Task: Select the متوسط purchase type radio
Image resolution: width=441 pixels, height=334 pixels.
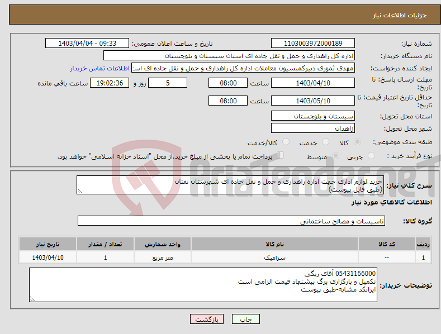Action: 335,155
